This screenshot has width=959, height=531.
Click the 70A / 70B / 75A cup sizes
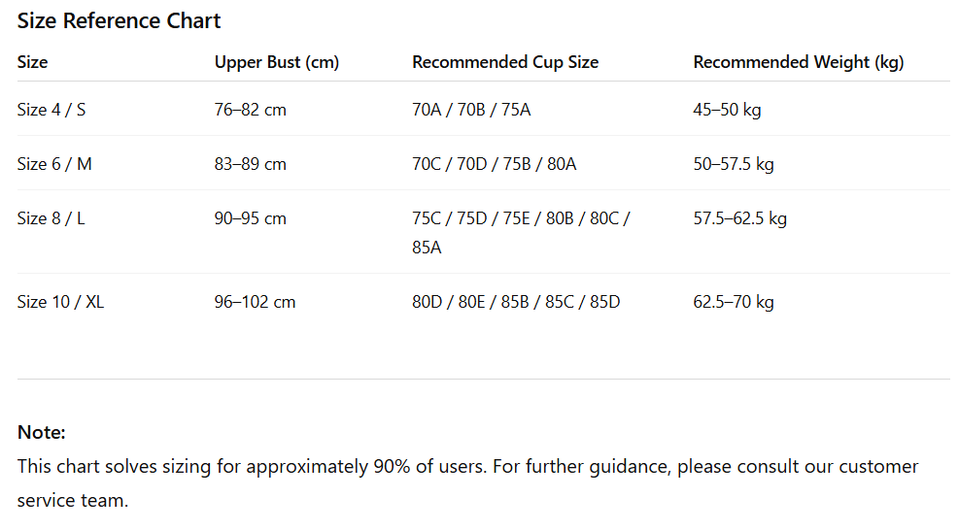[x=471, y=110]
